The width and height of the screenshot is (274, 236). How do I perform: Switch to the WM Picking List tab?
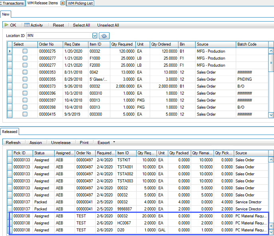pyautogui.click(x=80, y=3)
